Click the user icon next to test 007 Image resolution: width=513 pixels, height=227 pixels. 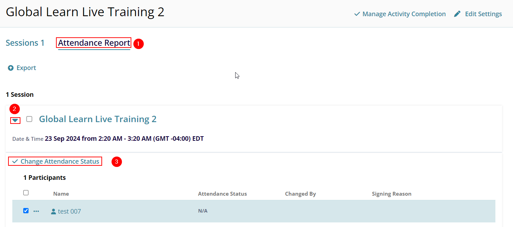point(54,212)
